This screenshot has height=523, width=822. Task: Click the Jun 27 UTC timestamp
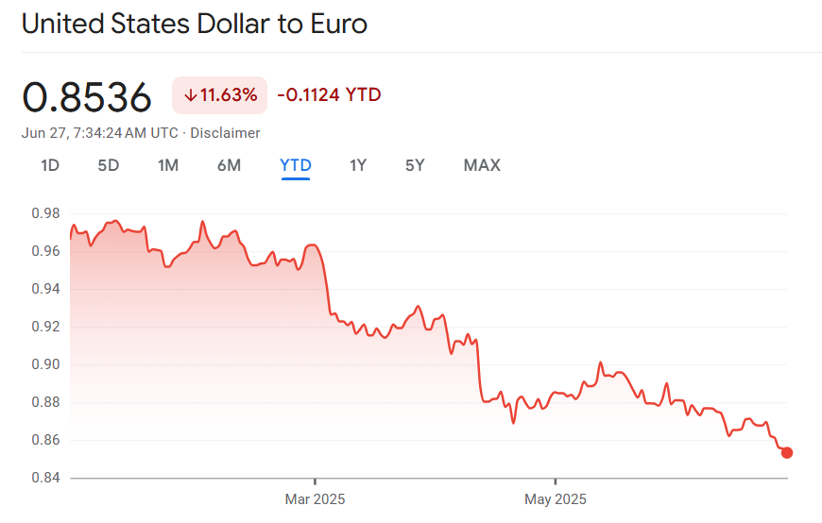pyautogui.click(x=99, y=133)
